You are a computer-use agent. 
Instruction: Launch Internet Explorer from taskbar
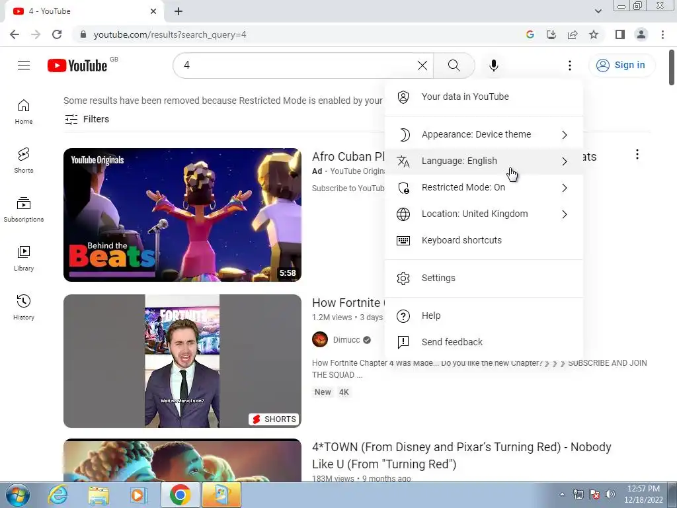click(58, 495)
